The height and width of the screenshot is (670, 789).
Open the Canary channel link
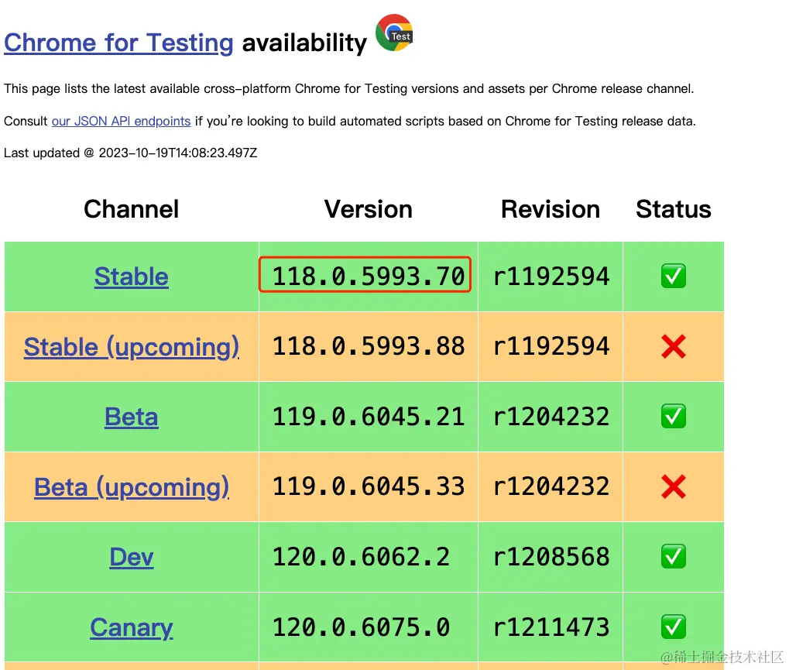click(x=132, y=627)
